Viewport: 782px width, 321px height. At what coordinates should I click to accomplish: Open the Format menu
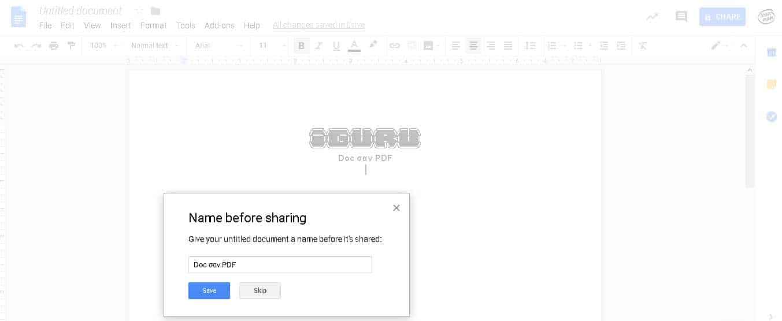tap(153, 25)
